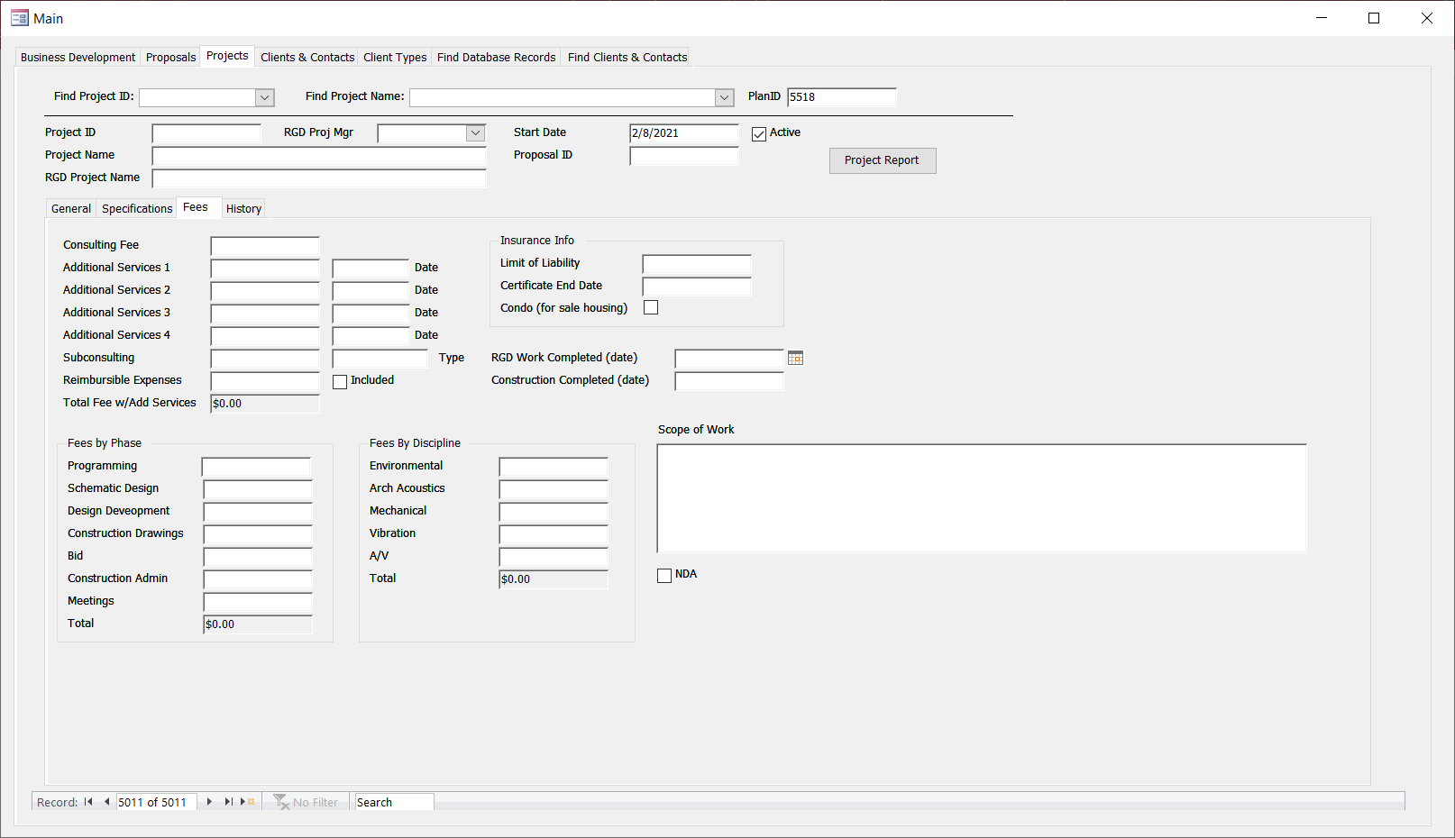The image size is (1455, 838).
Task: Switch to the General sub-tab
Action: (71, 208)
